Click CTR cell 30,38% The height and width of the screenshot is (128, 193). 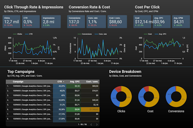tap(60, 109)
